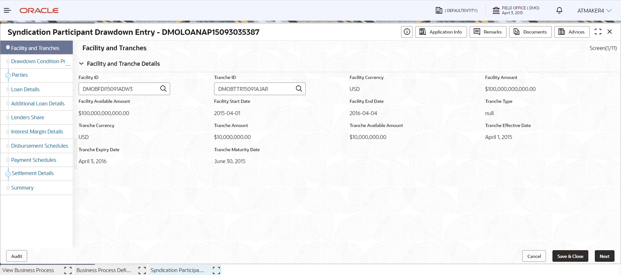The height and width of the screenshot is (275, 621).
Task: Go to Additional Loan Details step
Action: (x=37, y=103)
